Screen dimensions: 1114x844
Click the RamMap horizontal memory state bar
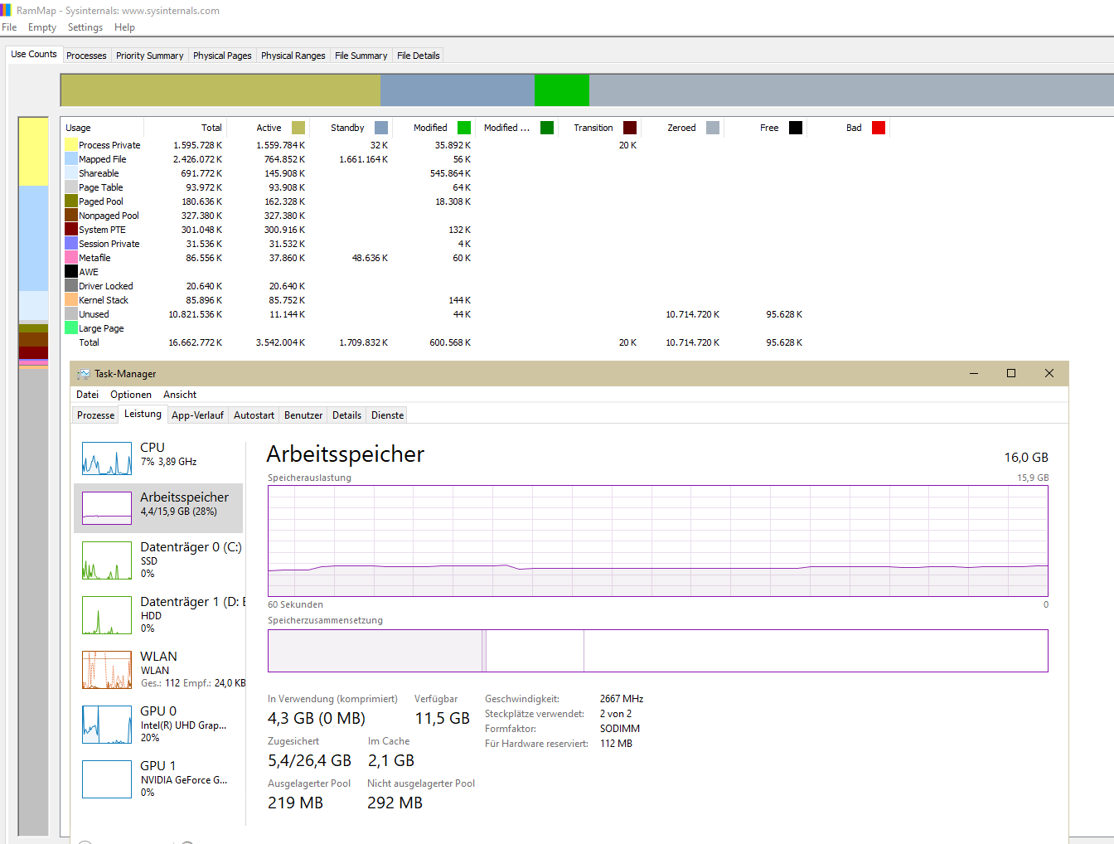[x=587, y=90]
